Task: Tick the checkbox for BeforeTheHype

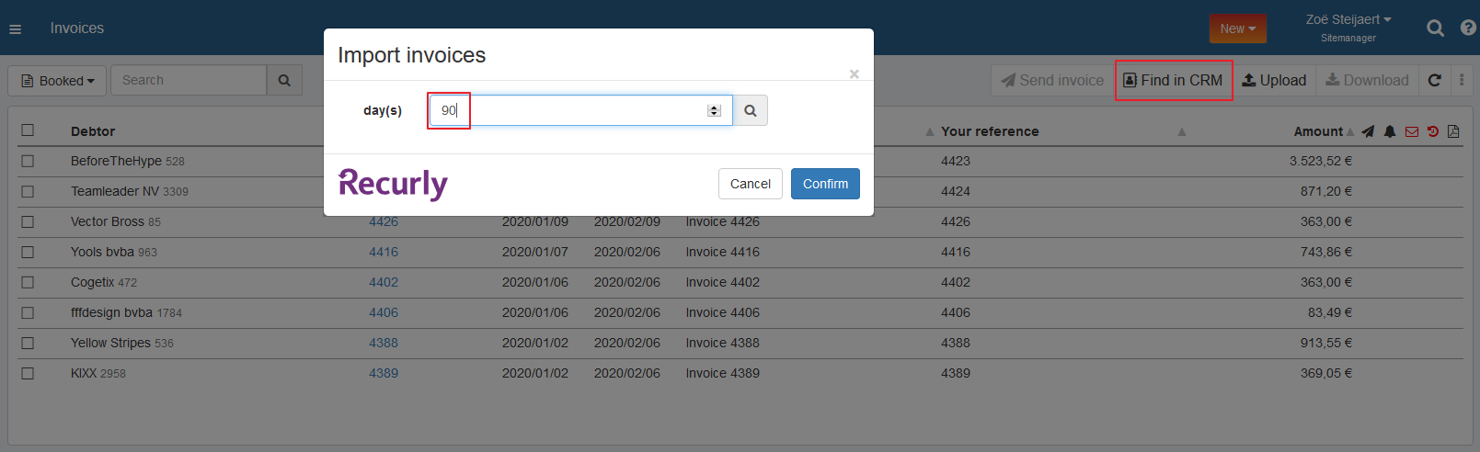Action: (x=28, y=161)
